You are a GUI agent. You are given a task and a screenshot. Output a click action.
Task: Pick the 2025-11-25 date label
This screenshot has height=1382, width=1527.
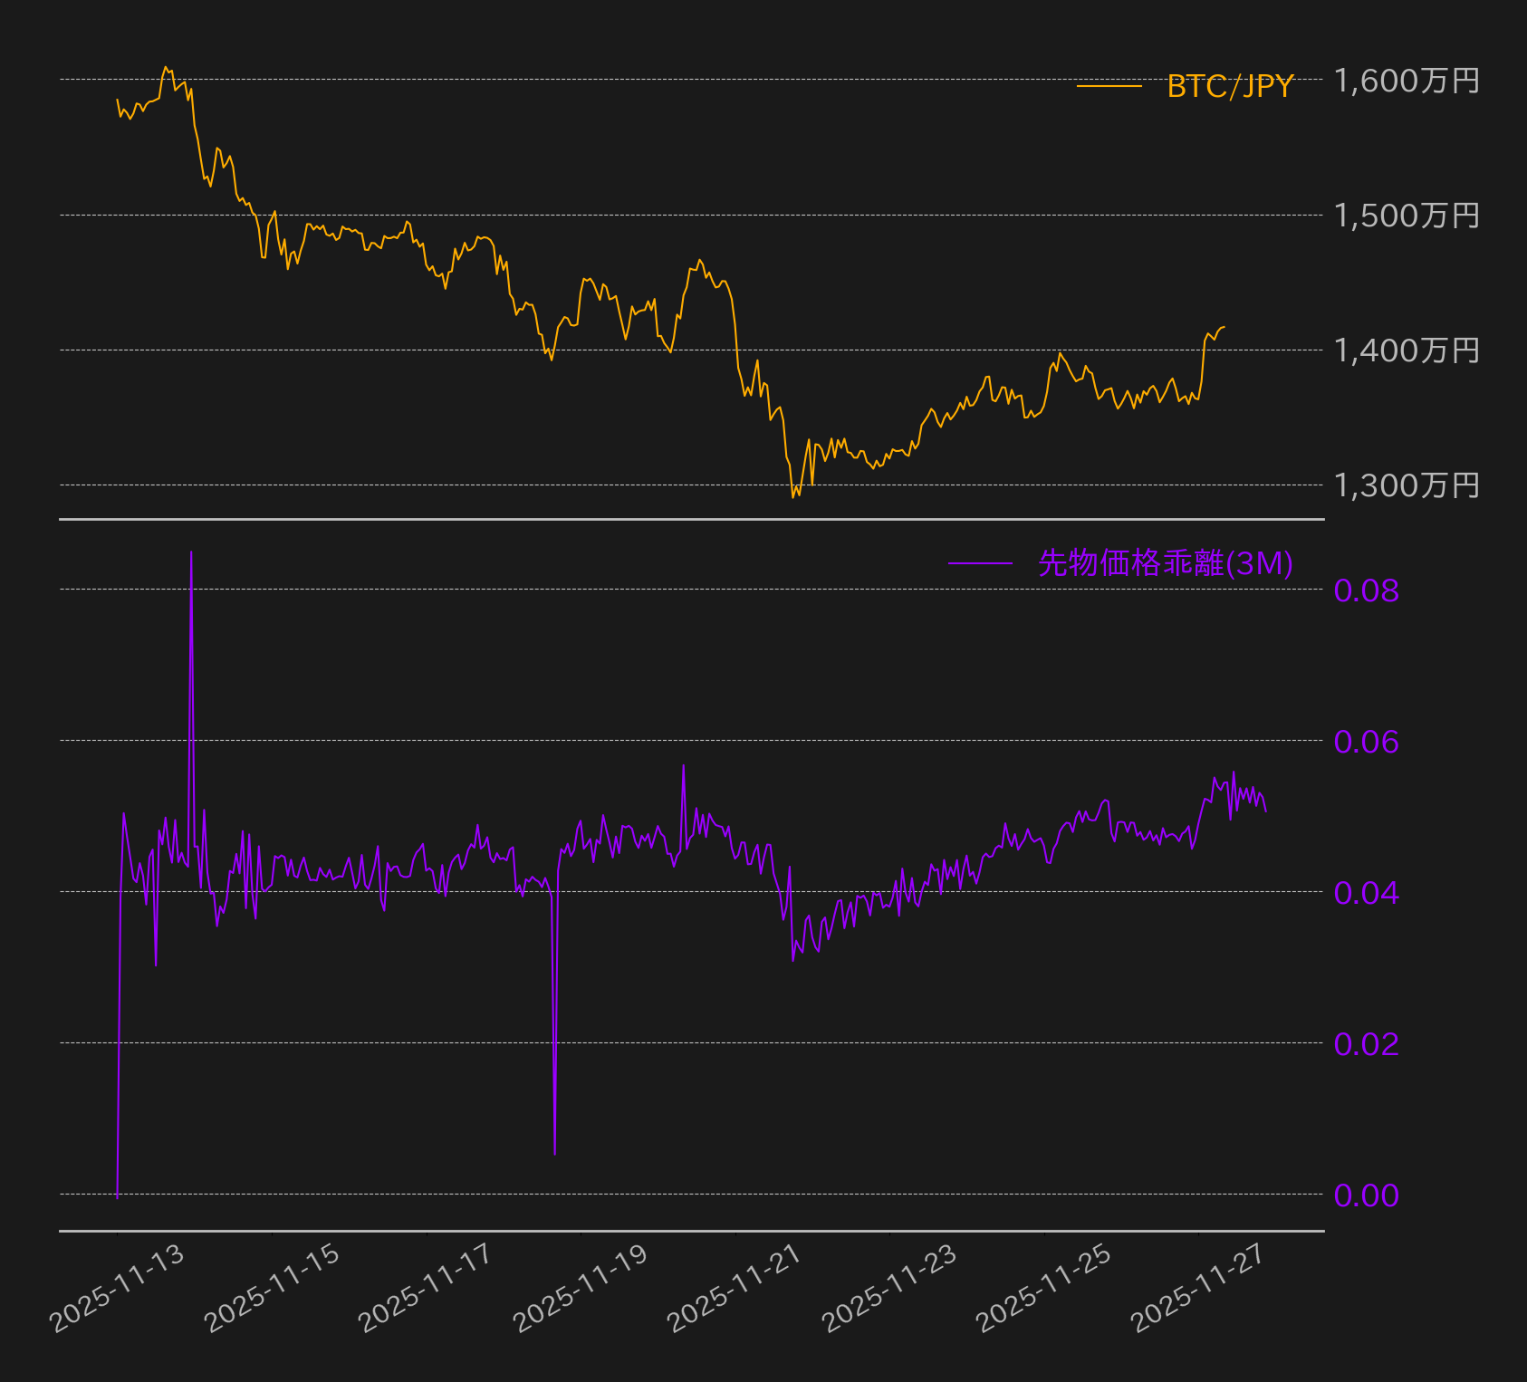[x=1043, y=1289]
